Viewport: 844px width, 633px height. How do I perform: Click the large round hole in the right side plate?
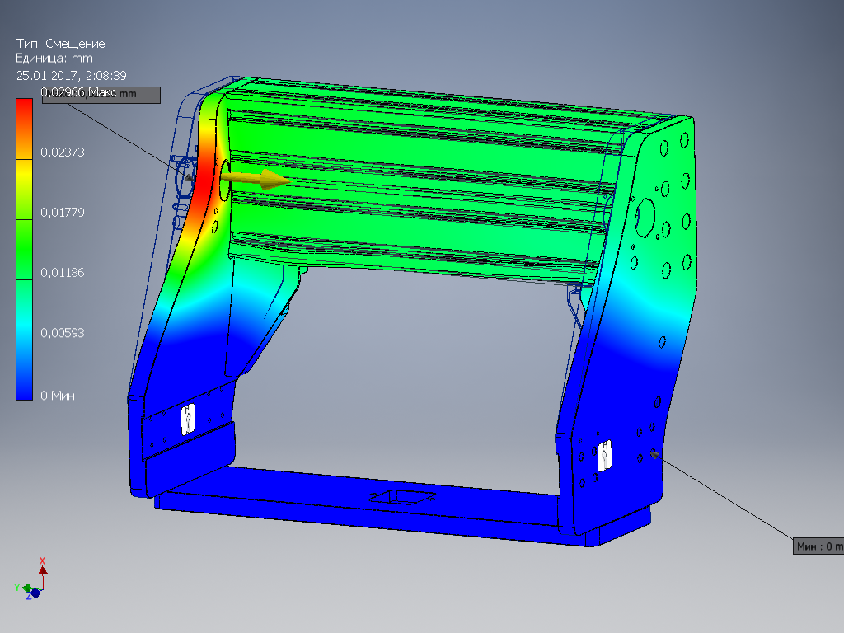645,218
